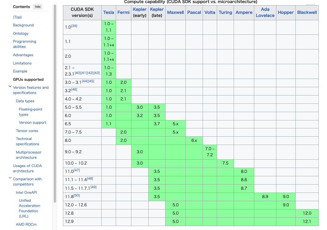
Task: Go to Intel OneAPI subsection
Action: 26,193
